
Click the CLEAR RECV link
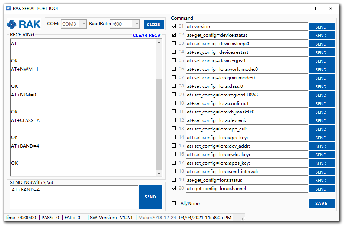pos(146,35)
